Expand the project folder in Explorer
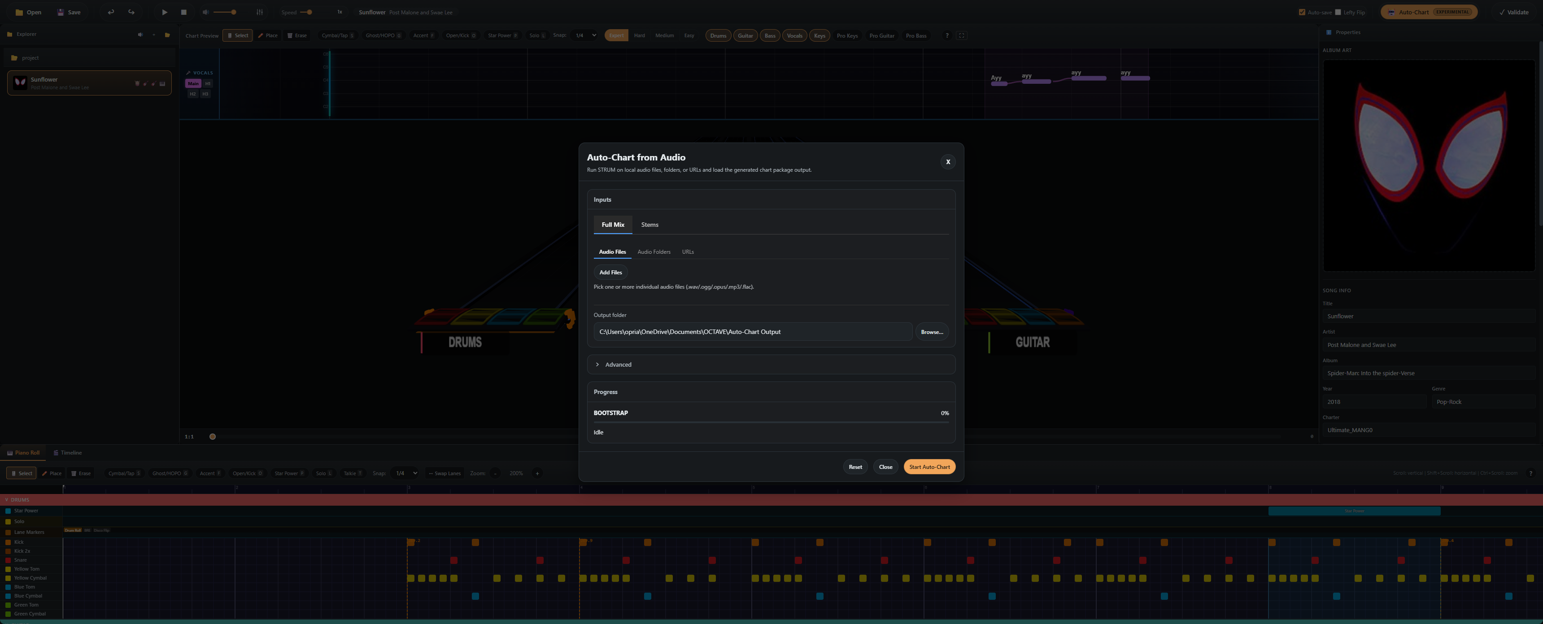The image size is (1543, 624). point(89,58)
